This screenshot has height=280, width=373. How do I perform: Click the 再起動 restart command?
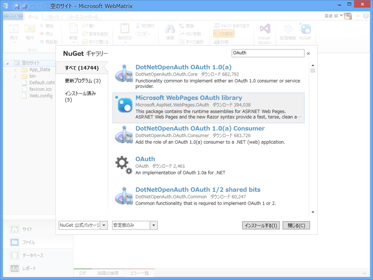pos(49,42)
